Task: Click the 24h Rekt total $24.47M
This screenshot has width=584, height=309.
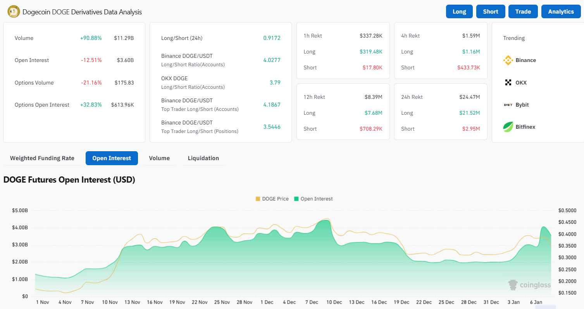Action: click(x=469, y=97)
